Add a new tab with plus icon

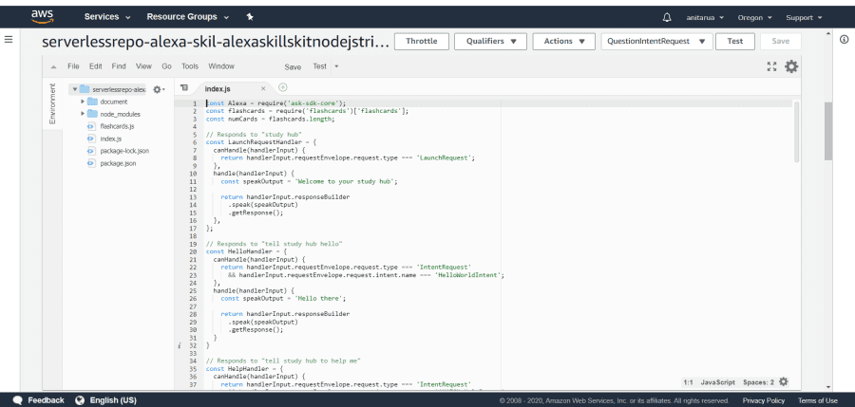coord(282,87)
